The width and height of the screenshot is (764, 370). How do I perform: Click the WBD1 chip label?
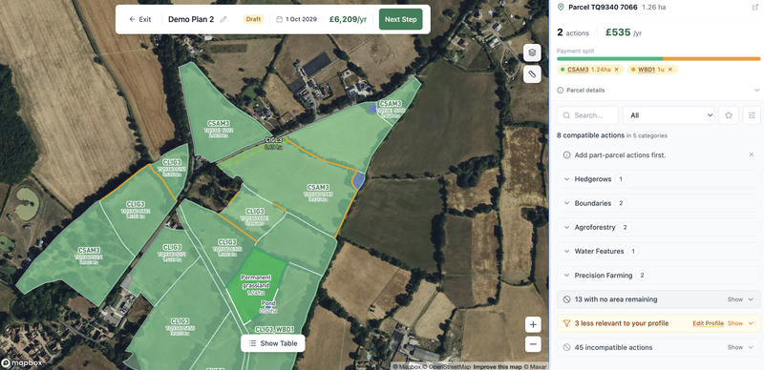tap(651, 70)
